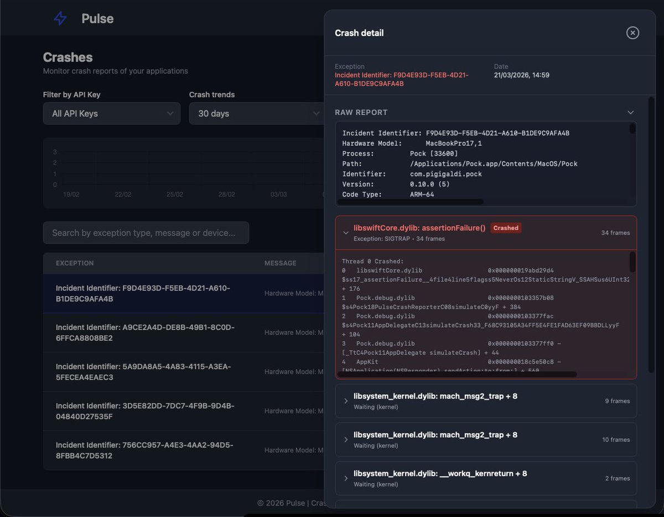
Task: Click the EXCEPTION column header
Action: click(75, 263)
